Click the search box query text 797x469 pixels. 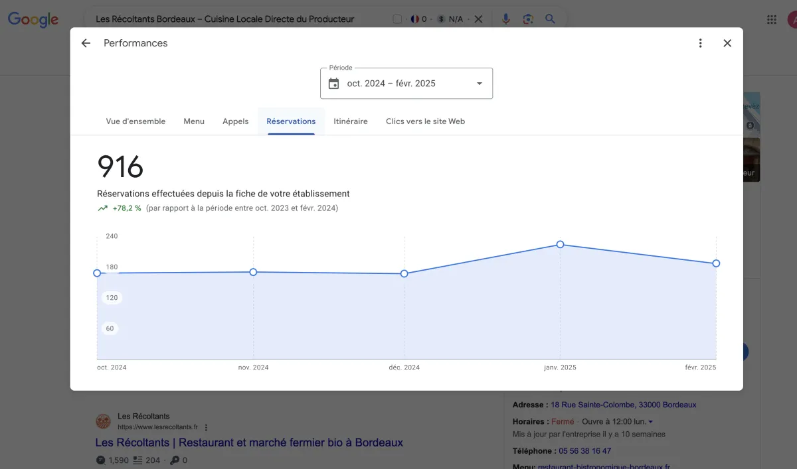coord(225,19)
